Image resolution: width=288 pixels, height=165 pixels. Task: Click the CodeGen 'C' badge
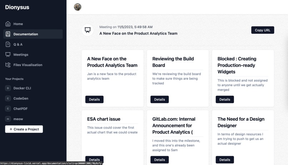[x=8, y=98]
